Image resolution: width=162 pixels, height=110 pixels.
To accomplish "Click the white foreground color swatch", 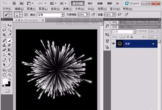I will point(5,81).
